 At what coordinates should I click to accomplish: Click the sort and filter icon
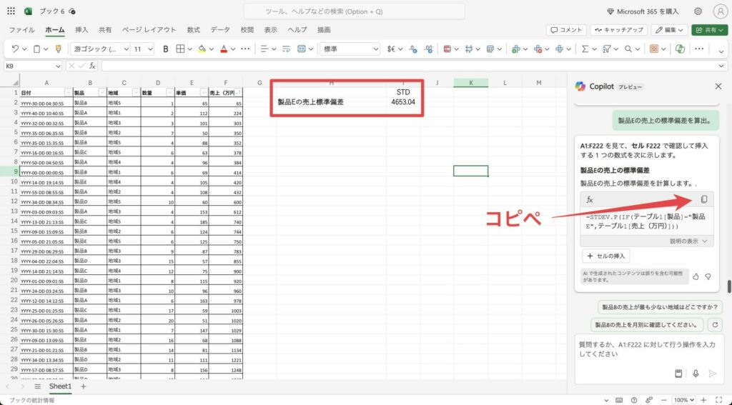click(x=606, y=49)
